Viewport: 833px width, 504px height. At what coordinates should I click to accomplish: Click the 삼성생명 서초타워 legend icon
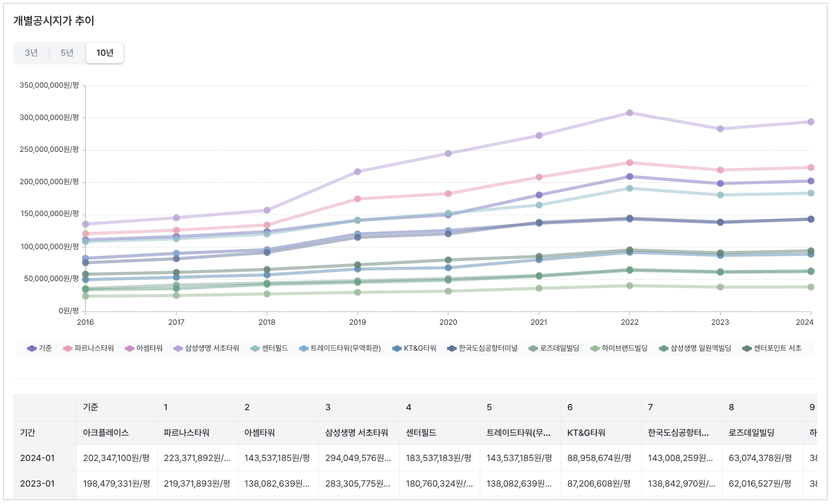point(178,348)
